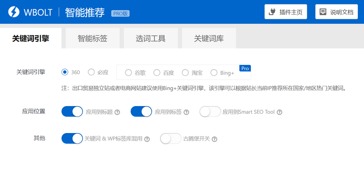Toggle 关键词 & WP标签库混用 switch off
364x171 pixels.
click(x=72, y=139)
